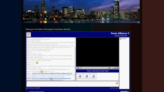Click into the chat message input field
This screenshot has width=164, height=92.
[x=71, y=84]
